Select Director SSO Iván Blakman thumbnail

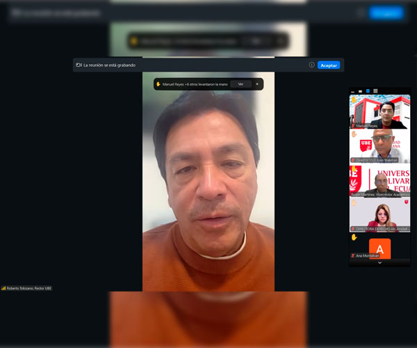click(x=379, y=146)
